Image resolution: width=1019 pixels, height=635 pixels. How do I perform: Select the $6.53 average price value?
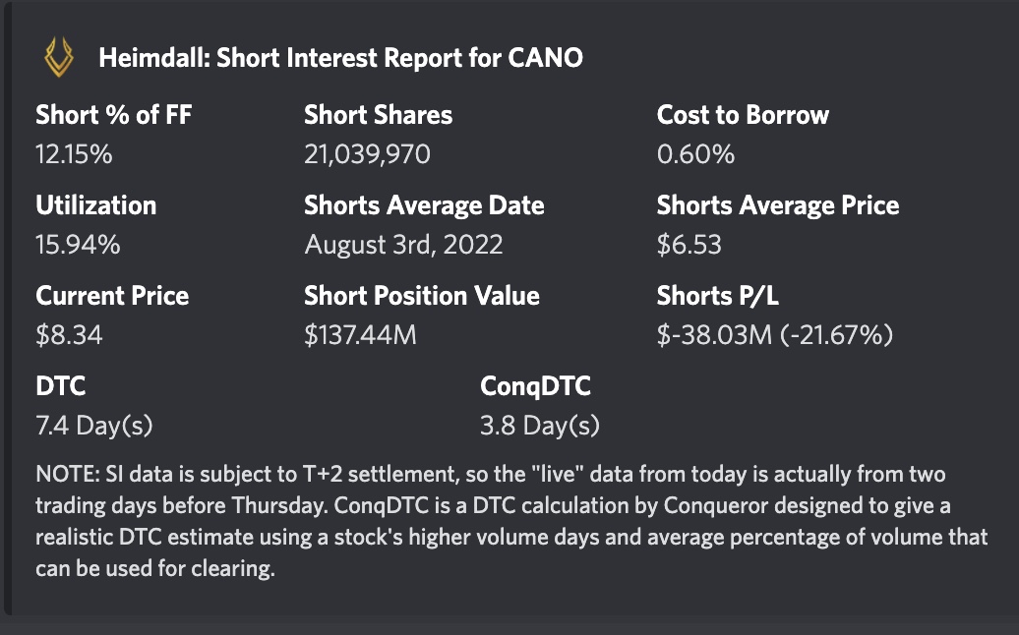(689, 245)
